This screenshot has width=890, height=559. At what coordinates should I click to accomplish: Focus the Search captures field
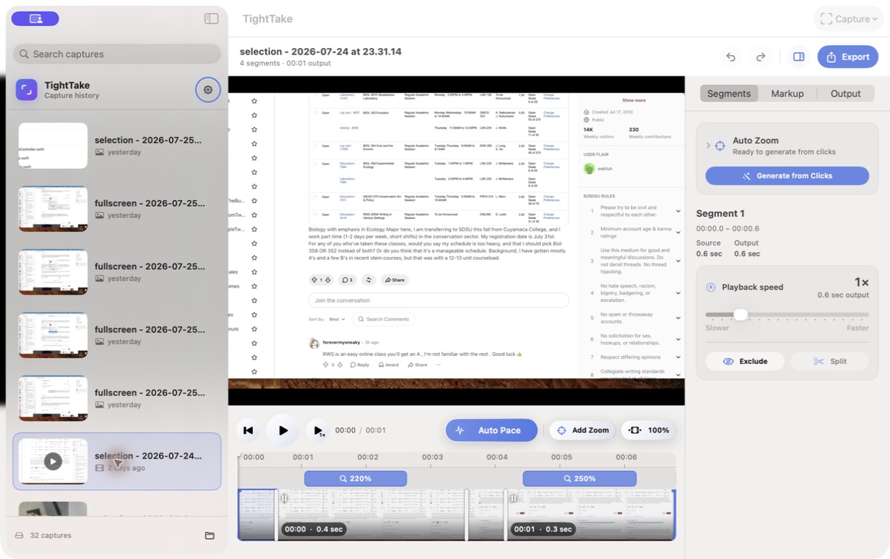pos(117,54)
